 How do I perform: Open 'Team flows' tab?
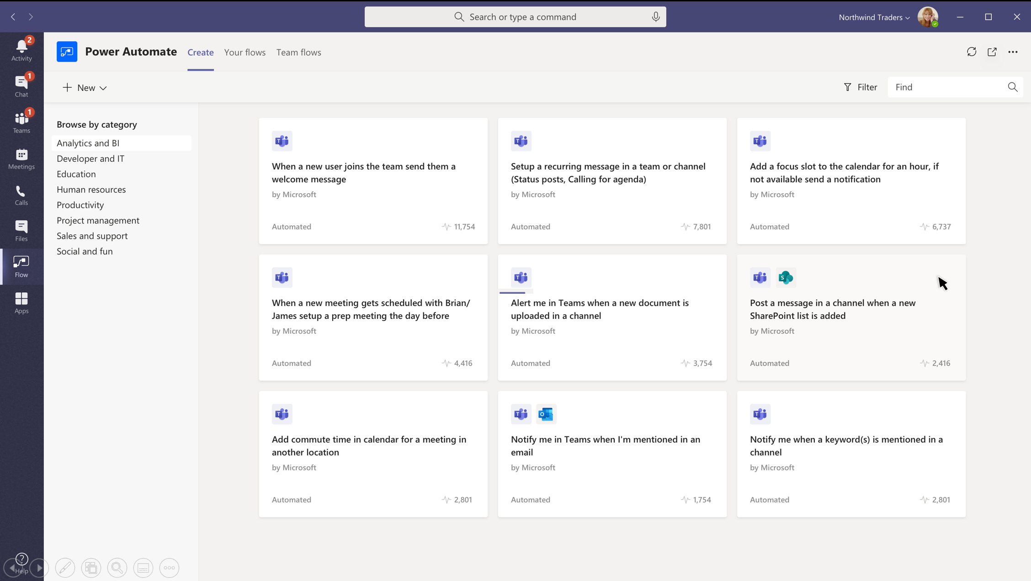coord(298,53)
